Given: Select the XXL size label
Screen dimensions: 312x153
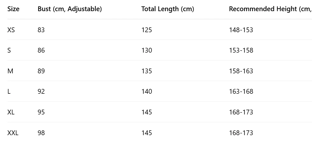Looking at the screenshot, I should pyautogui.click(x=13, y=133).
